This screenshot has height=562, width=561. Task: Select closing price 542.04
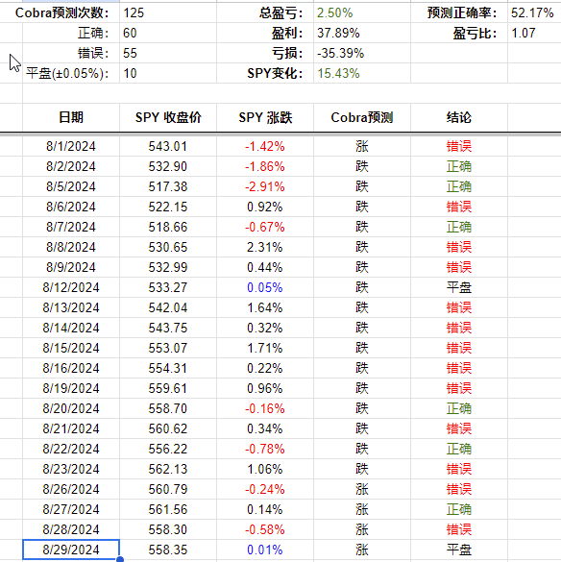click(x=168, y=307)
